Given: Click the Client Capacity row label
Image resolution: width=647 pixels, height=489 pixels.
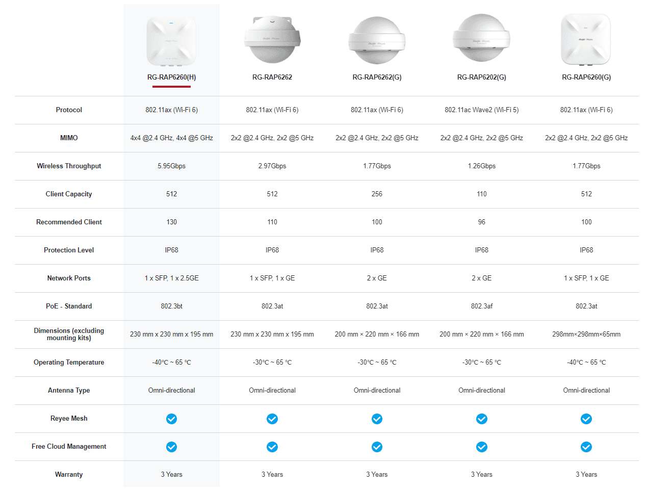Looking at the screenshot, I should 69,194.
